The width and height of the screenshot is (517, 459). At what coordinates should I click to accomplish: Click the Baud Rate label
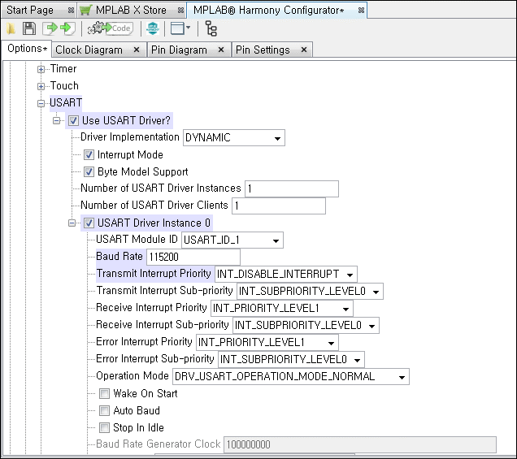point(119,257)
